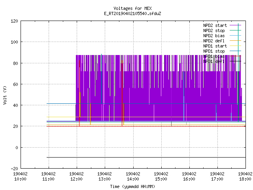
Task: Click the red NPD1 bias spike near 15:20
Action: 171,93
